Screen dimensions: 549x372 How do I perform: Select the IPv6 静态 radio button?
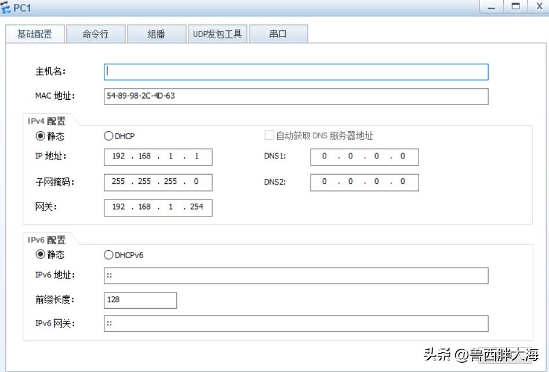pos(41,255)
